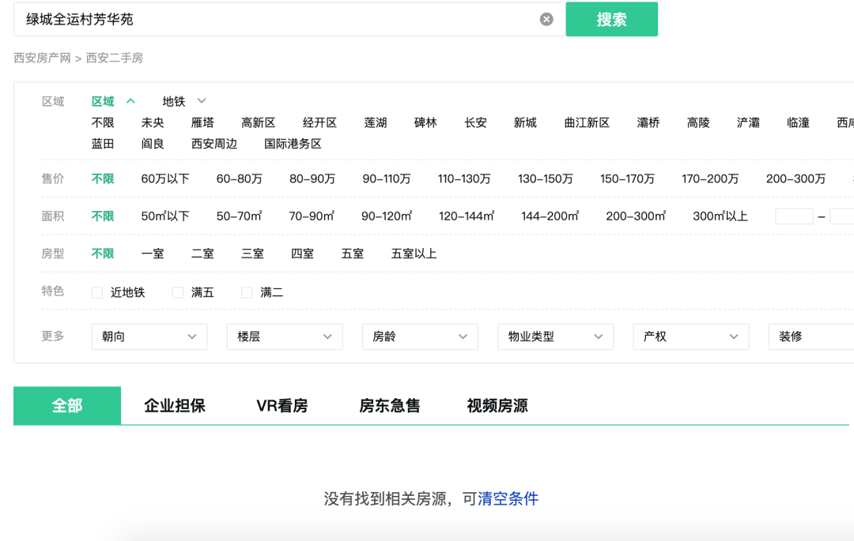Screen dimensions: 854x541
Task: Click the green 搜索 button
Action: [x=611, y=19]
